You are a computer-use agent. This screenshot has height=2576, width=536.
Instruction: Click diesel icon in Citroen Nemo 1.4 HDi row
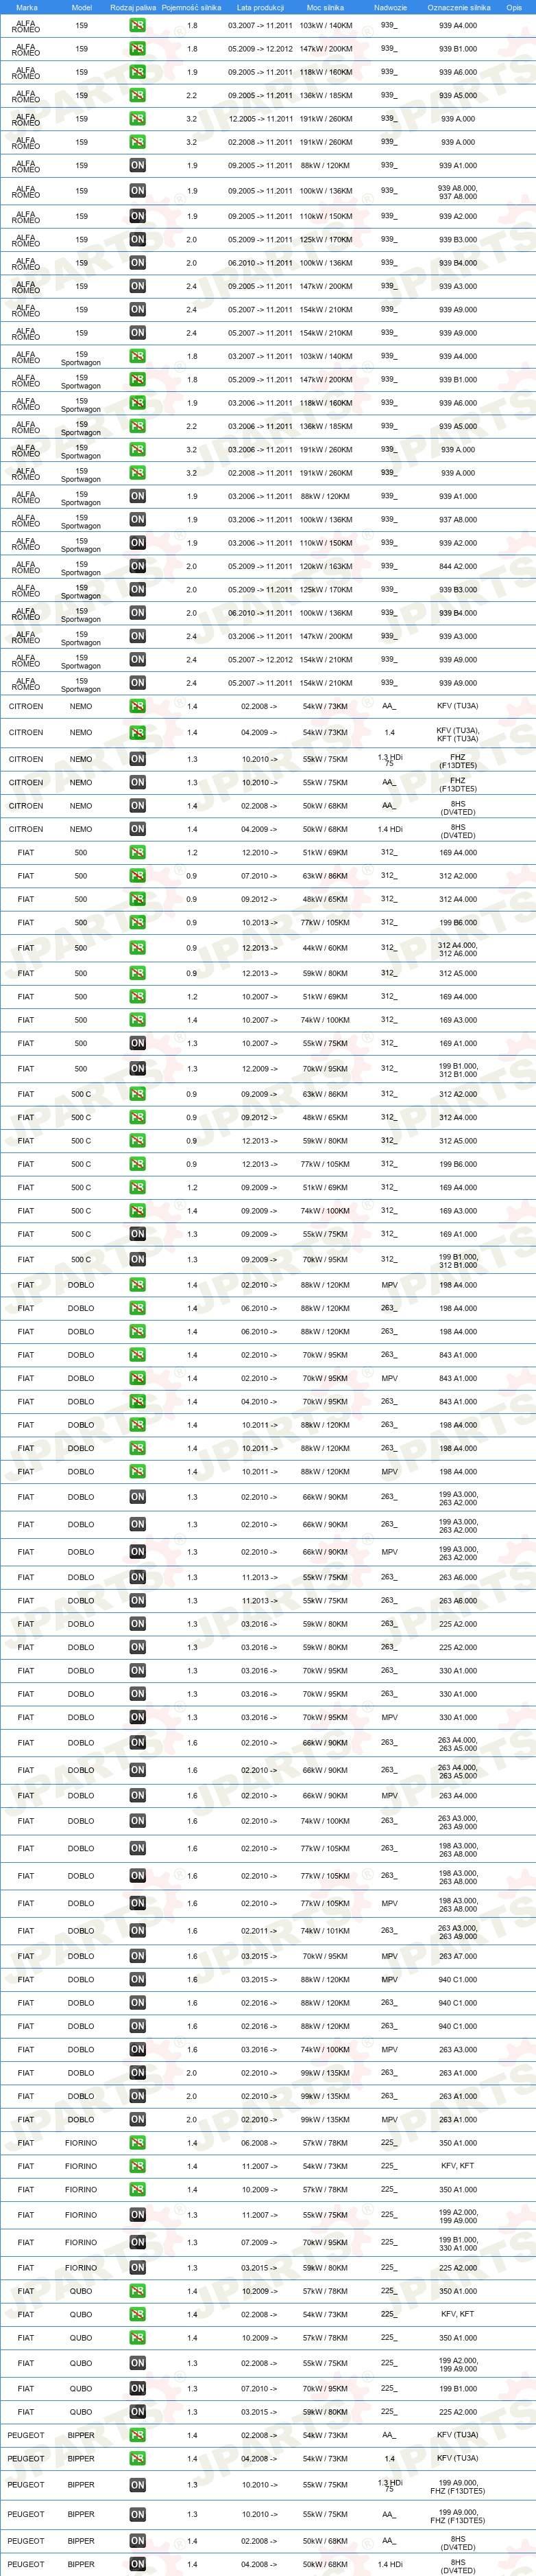(x=138, y=829)
